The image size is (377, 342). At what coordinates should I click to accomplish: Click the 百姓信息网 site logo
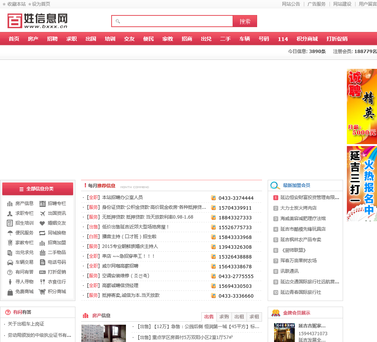click(37, 21)
